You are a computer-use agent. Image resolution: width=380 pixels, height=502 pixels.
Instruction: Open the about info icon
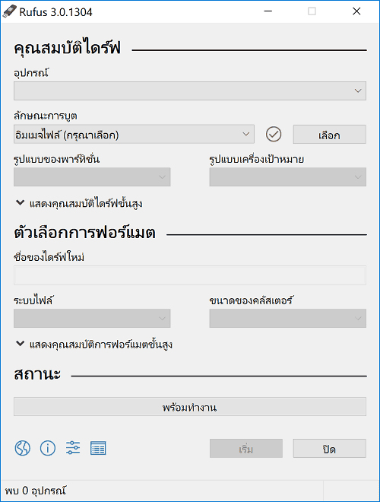[48, 448]
